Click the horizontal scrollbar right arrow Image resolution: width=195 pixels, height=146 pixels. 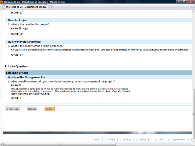click(x=190, y=144)
